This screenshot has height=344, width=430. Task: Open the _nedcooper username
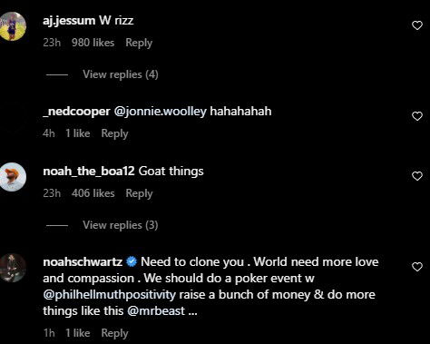pos(76,112)
